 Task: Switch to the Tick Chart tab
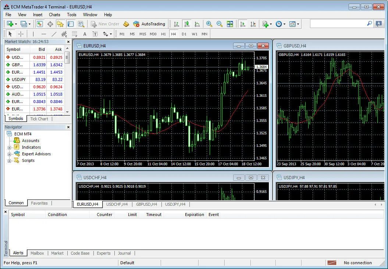pyautogui.click(x=39, y=118)
